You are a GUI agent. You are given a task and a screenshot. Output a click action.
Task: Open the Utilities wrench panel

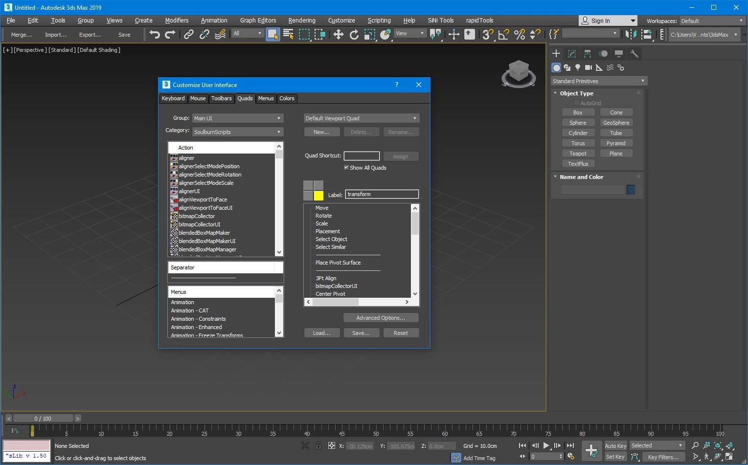tap(635, 54)
